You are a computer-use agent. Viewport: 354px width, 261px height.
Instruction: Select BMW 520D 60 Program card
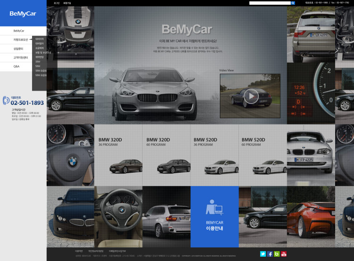(x=262, y=155)
